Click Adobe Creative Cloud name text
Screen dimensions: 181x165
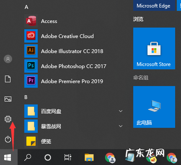(x=67, y=36)
